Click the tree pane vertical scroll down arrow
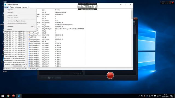Viewport: 175px width, 98px height. click(x=26, y=64)
